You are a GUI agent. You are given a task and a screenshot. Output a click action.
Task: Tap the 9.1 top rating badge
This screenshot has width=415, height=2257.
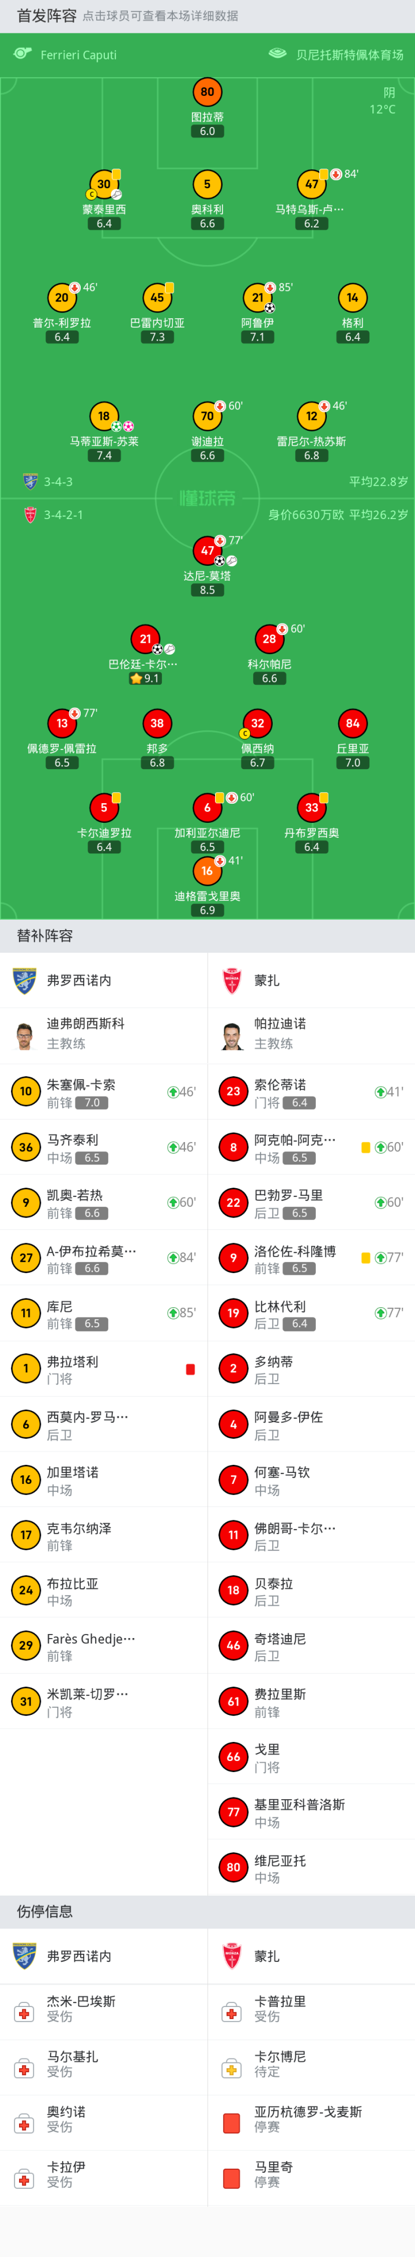coord(145,678)
